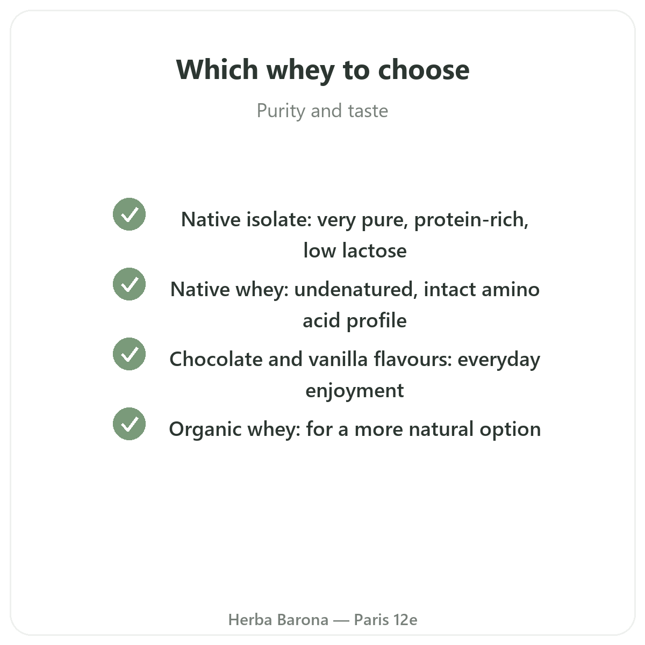Image resolution: width=645 pixels, height=645 pixels.
Task: Click 'Organic whey: for a more natural option'
Action: click(355, 429)
